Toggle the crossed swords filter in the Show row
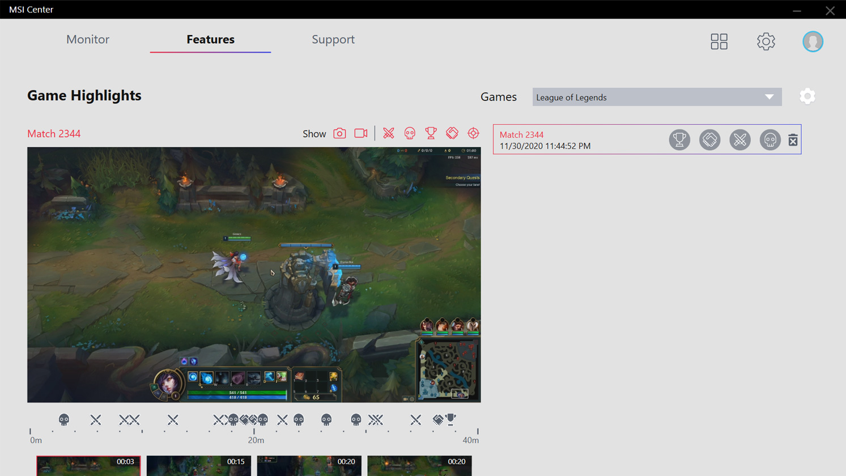 coord(389,134)
